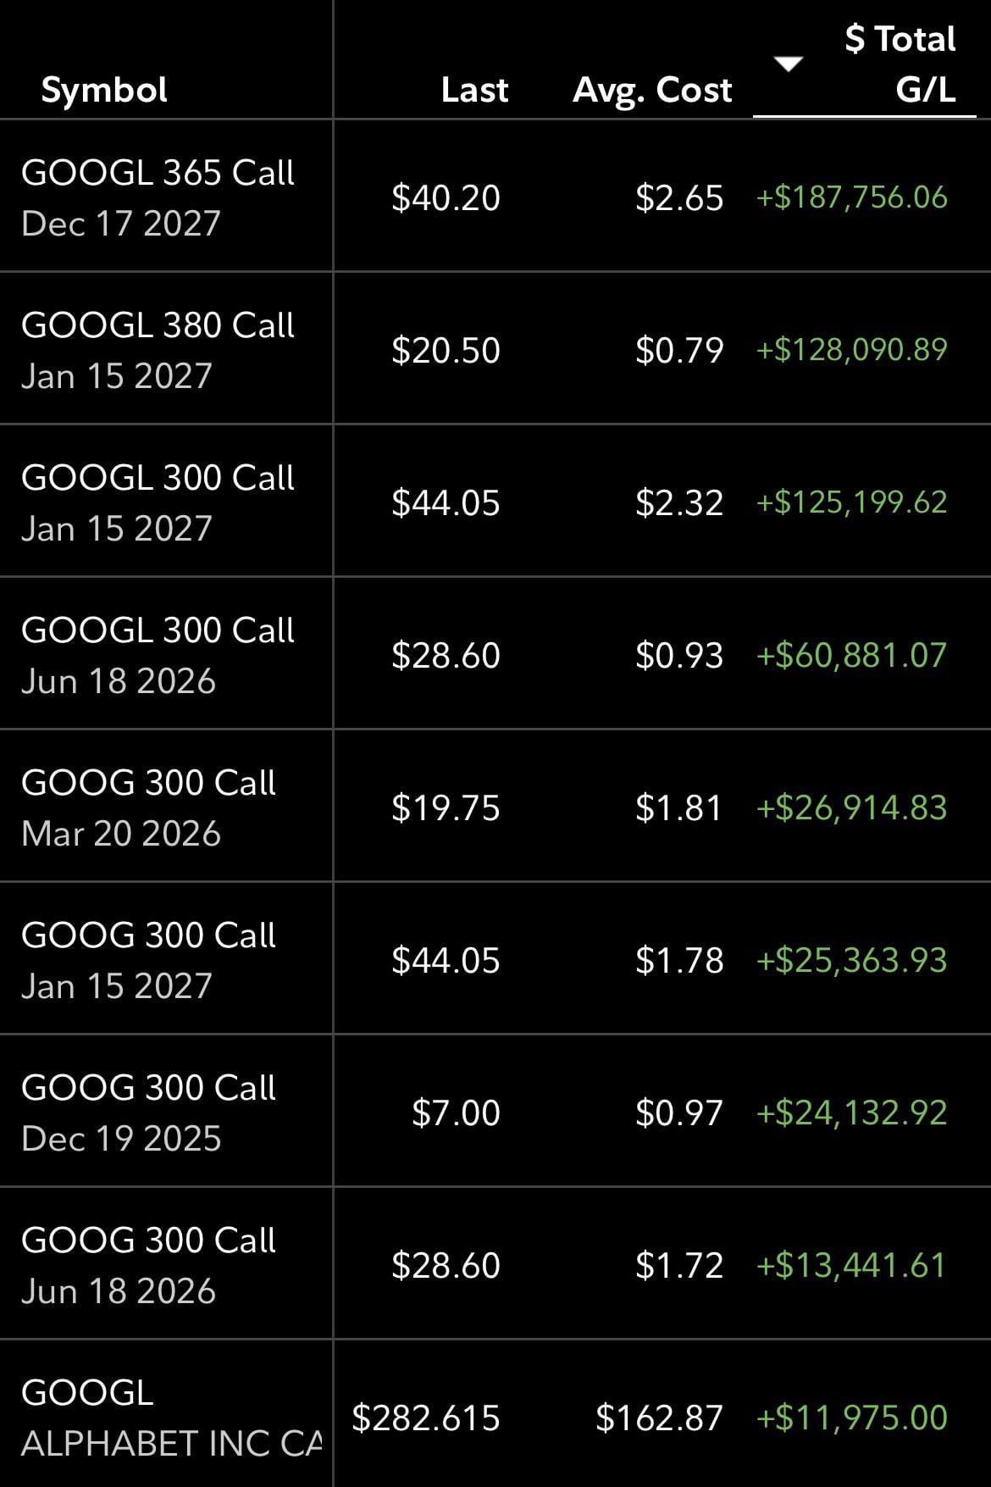
Task: Open GOOGL 365 Call Dec 17 2027 position
Action: pyautogui.click(x=158, y=197)
